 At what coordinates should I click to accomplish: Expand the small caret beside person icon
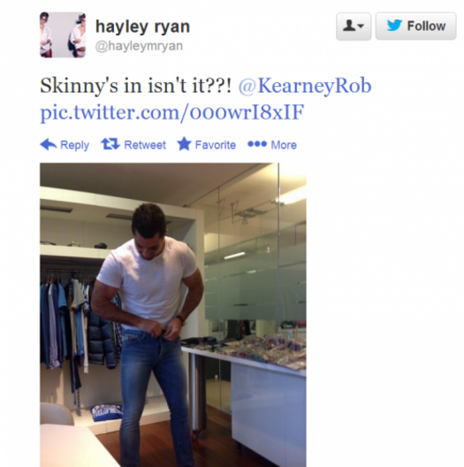pyautogui.click(x=361, y=27)
